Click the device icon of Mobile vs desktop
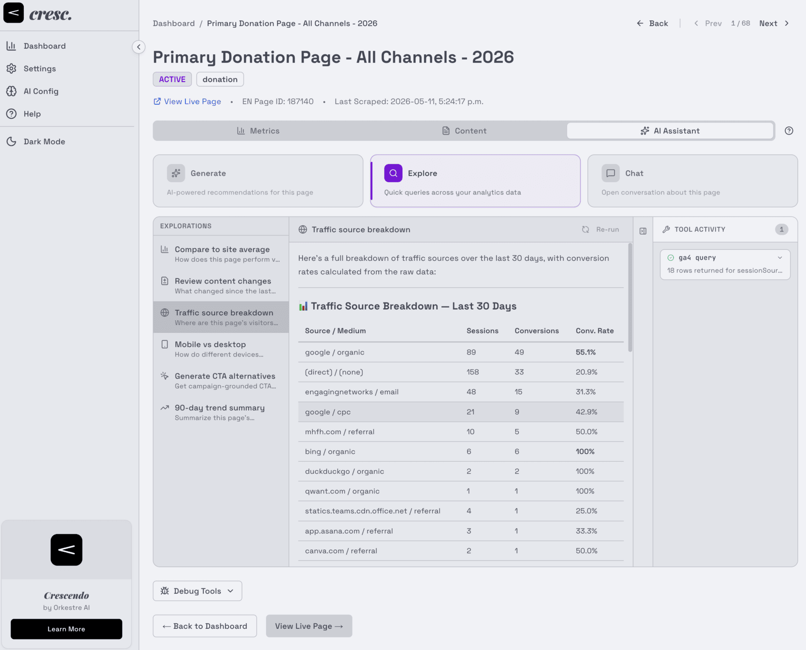The height and width of the screenshot is (650, 806). pyautogui.click(x=164, y=344)
